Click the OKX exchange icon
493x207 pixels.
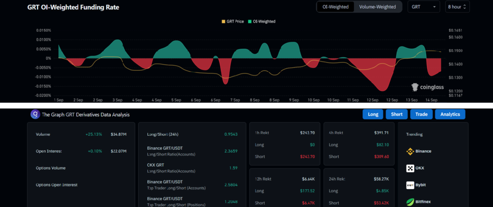pos(410,168)
